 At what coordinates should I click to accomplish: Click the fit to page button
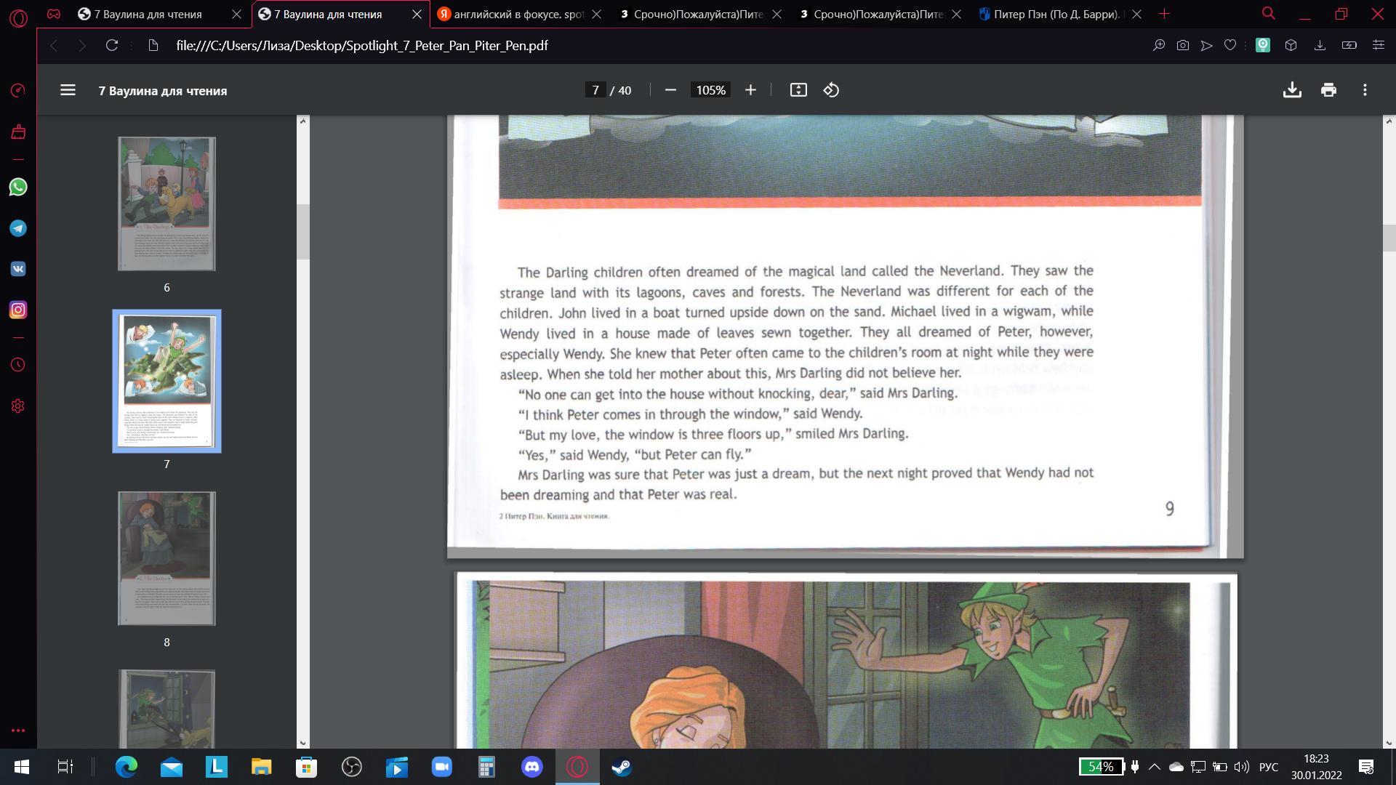(x=798, y=90)
